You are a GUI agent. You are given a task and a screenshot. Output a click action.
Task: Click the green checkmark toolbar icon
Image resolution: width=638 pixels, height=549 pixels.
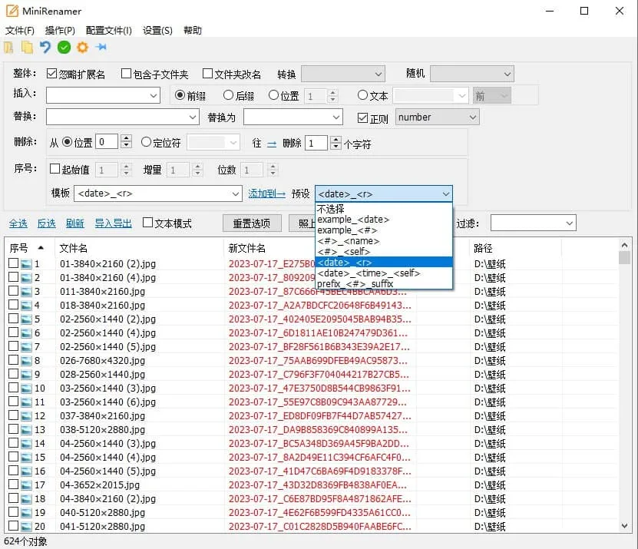pyautogui.click(x=65, y=47)
